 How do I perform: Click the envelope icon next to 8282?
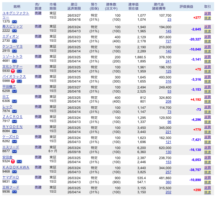pyautogui.click(x=14, y=142)
